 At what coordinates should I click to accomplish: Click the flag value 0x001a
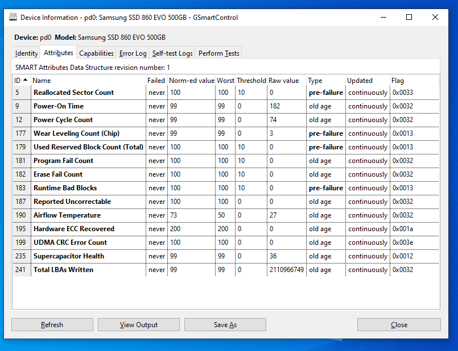pyautogui.click(x=402, y=229)
